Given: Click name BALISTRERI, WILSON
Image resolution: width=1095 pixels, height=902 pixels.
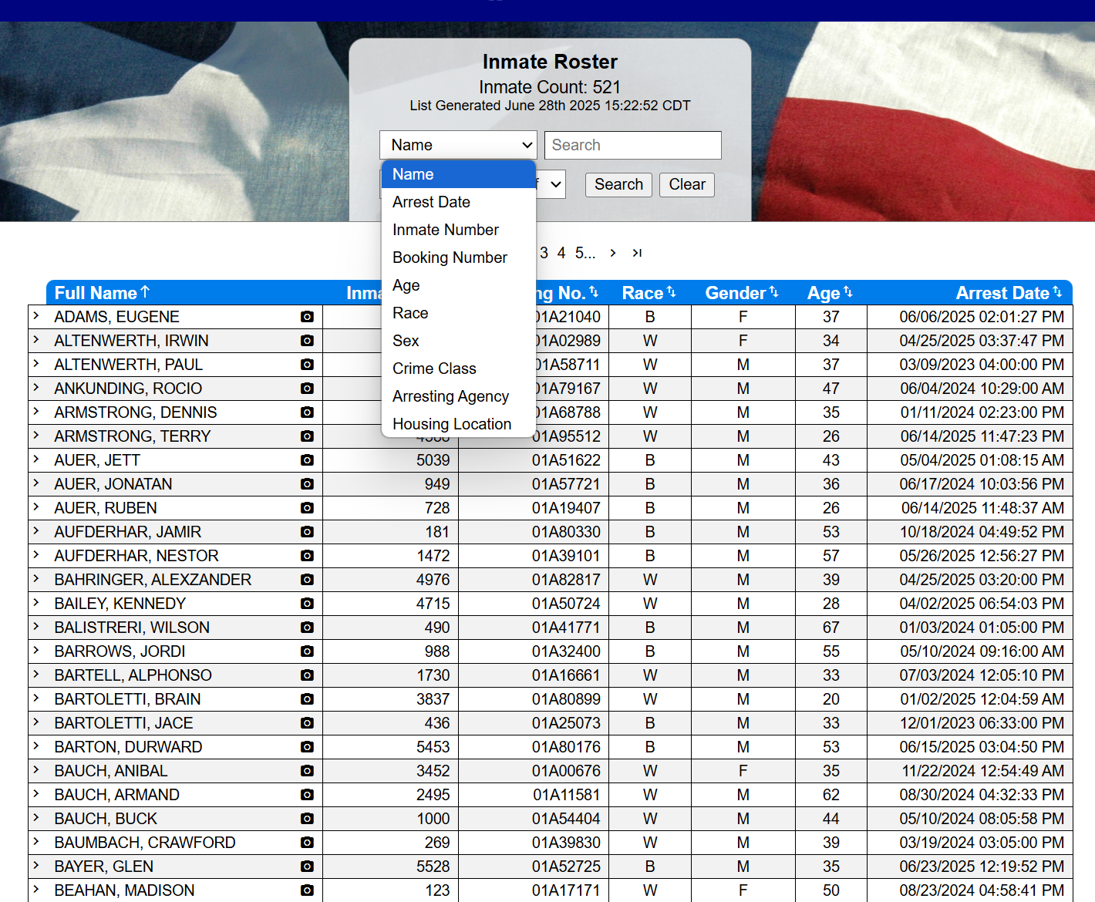Looking at the screenshot, I should (x=132, y=628).
